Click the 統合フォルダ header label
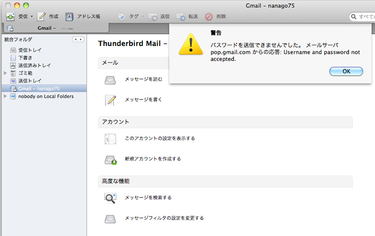This screenshot has height=236, width=375. [x=18, y=40]
